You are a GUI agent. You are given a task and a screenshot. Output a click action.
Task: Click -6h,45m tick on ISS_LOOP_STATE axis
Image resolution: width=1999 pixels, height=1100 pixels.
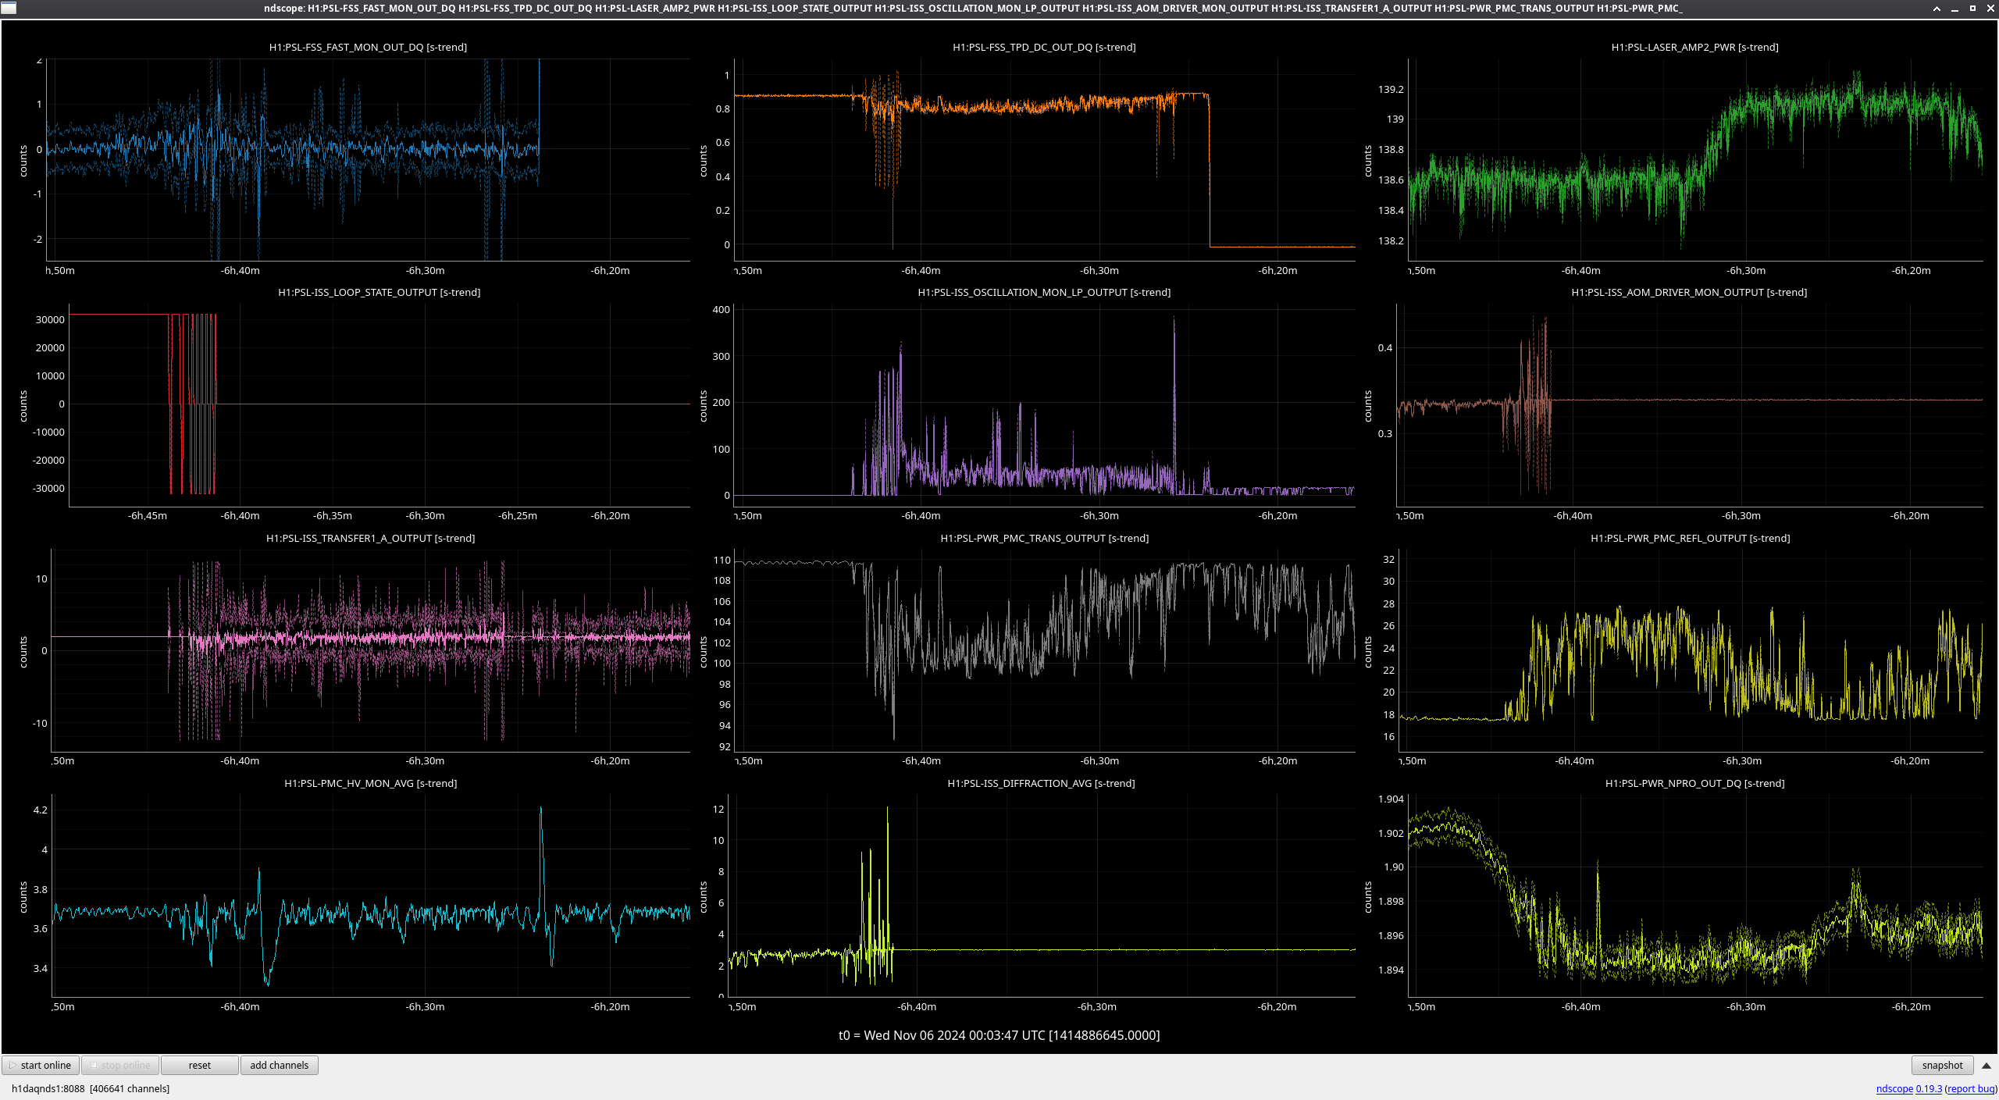click(148, 515)
